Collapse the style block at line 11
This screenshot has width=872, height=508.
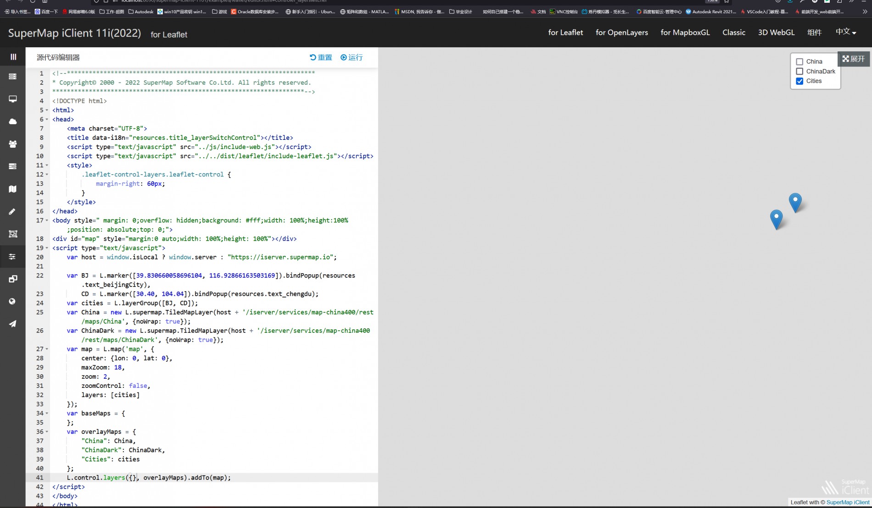(47, 166)
